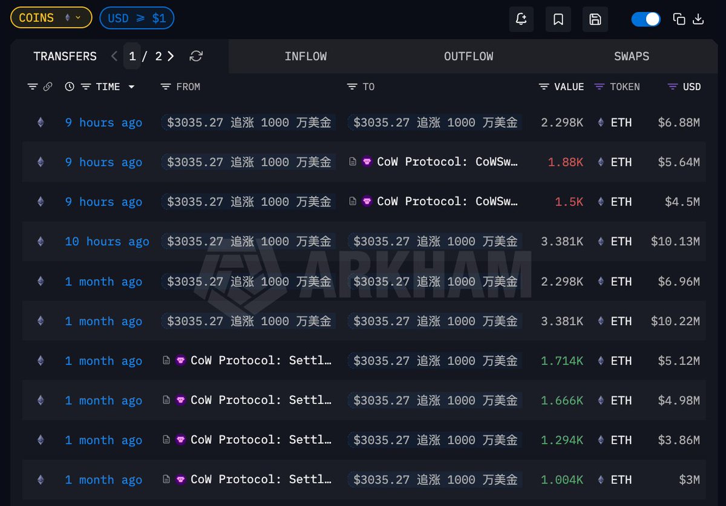Refresh the transfers list
Screen dimensions: 726x506
[196, 56]
